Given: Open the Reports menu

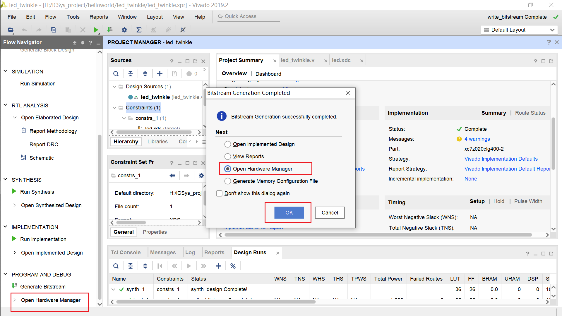Looking at the screenshot, I should tap(99, 17).
